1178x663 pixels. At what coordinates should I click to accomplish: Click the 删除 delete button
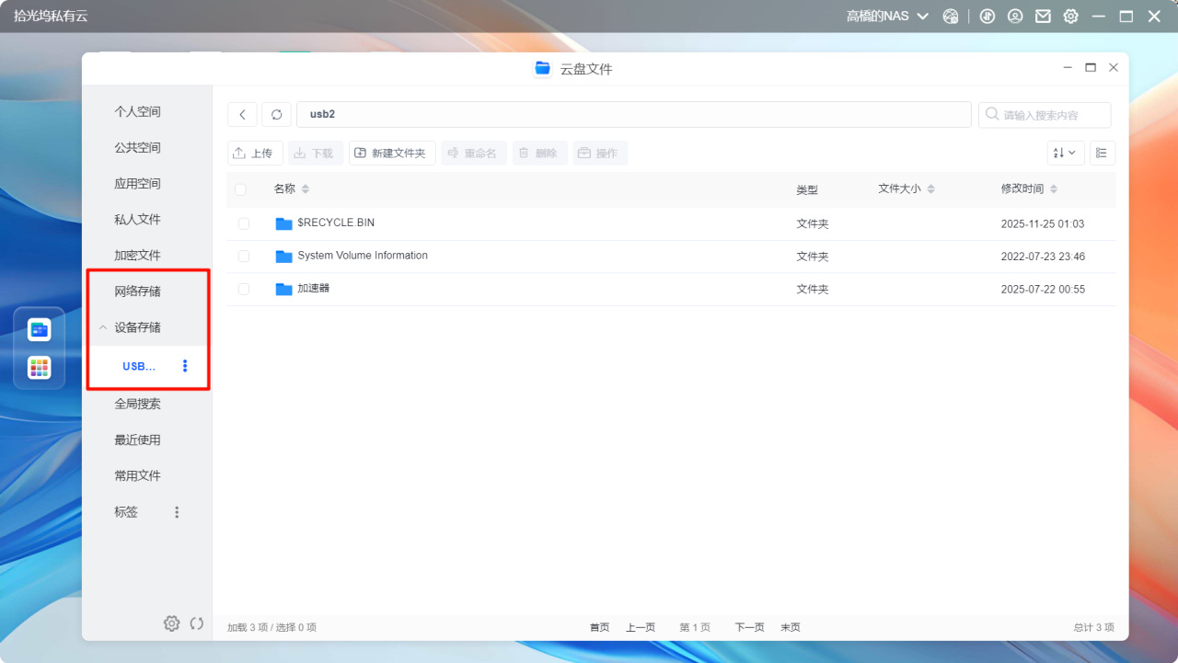pos(540,154)
